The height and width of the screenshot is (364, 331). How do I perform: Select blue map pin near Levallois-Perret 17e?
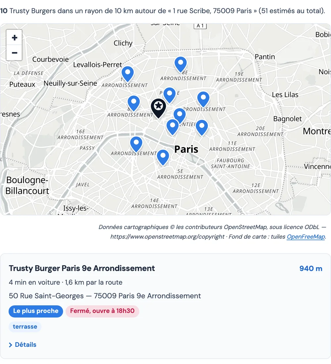[x=128, y=74]
